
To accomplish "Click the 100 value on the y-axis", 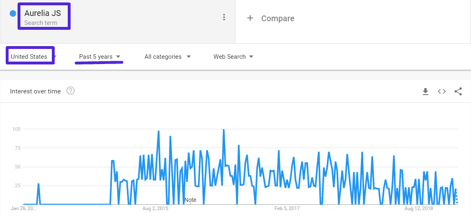I will click(x=16, y=129).
